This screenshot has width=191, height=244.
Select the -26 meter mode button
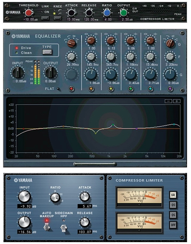[173, 215]
